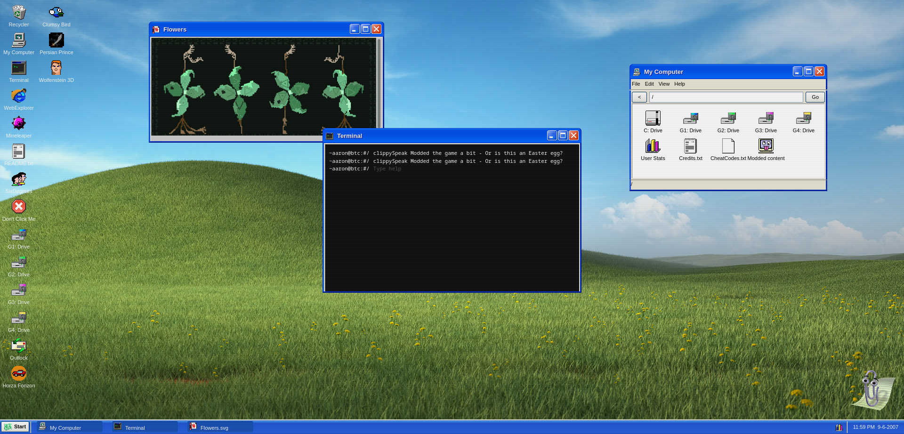This screenshot has height=434, width=904.
Task: Open G4: Drive on the desktop
Action: 19,321
